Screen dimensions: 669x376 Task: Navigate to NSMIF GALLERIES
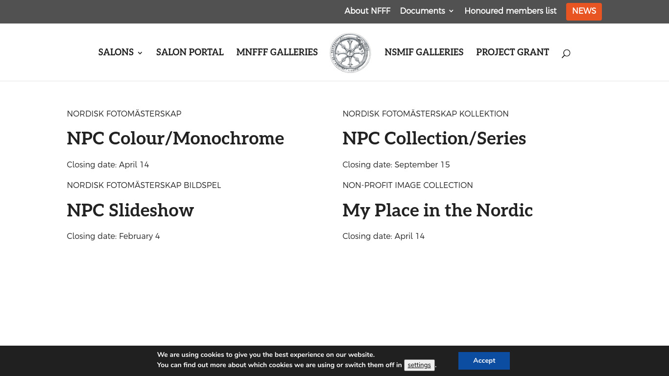424,52
